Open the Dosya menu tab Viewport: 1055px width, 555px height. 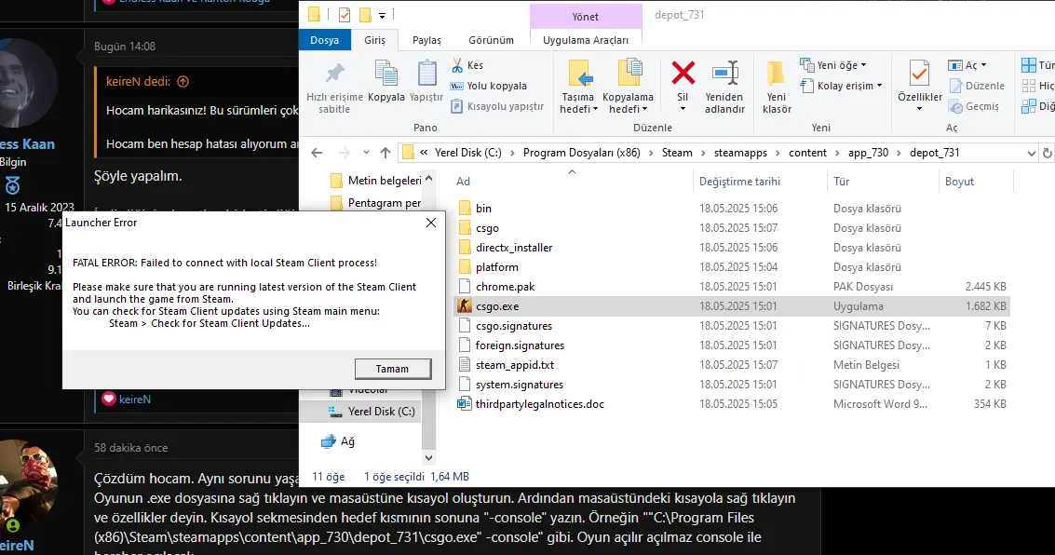(x=324, y=40)
